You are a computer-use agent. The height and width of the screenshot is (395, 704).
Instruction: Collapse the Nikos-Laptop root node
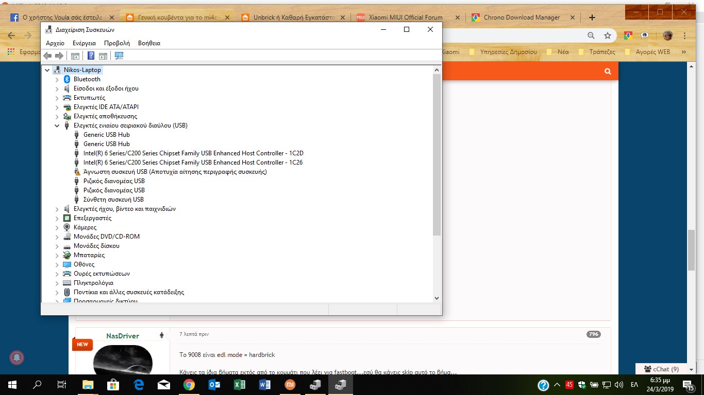[x=47, y=70]
